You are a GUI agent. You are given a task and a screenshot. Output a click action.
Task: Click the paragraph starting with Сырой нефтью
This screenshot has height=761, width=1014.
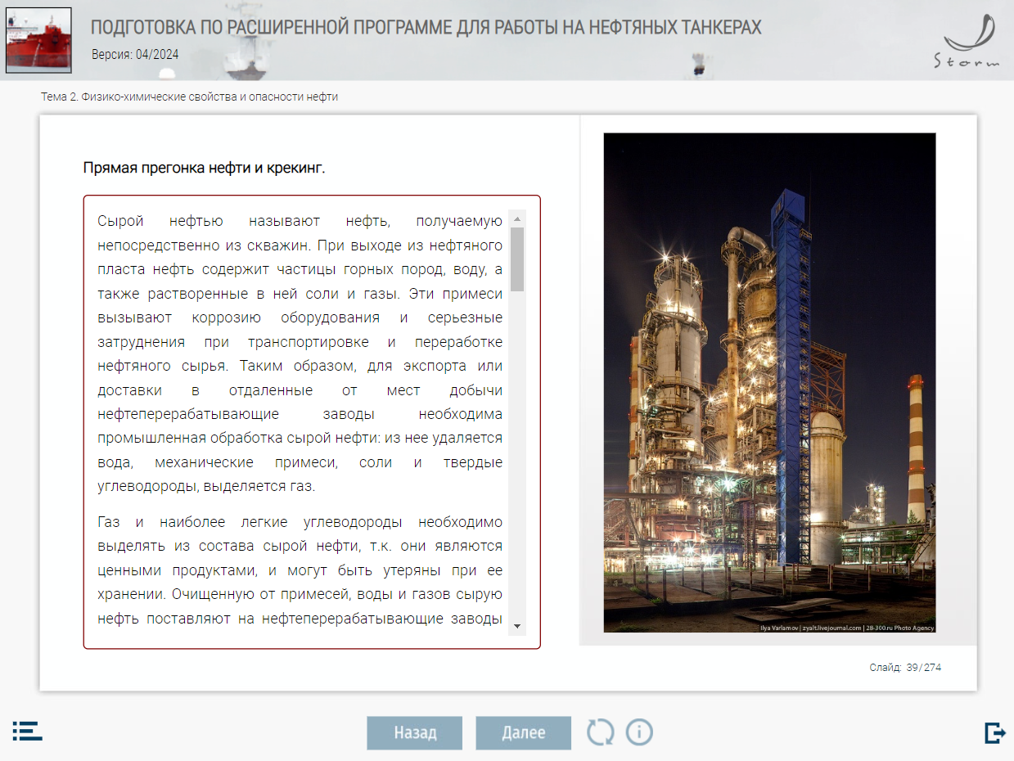click(x=300, y=353)
